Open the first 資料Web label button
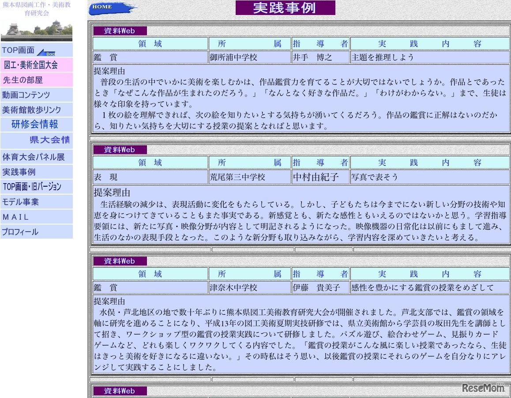 click(119, 31)
